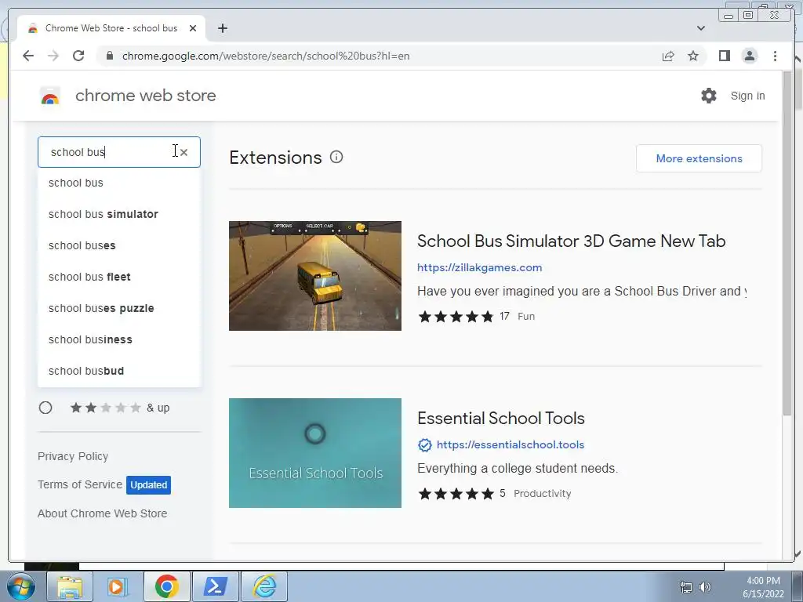Viewport: 803px width, 602px height.
Task: Click the Fun category label
Action: pos(526,317)
